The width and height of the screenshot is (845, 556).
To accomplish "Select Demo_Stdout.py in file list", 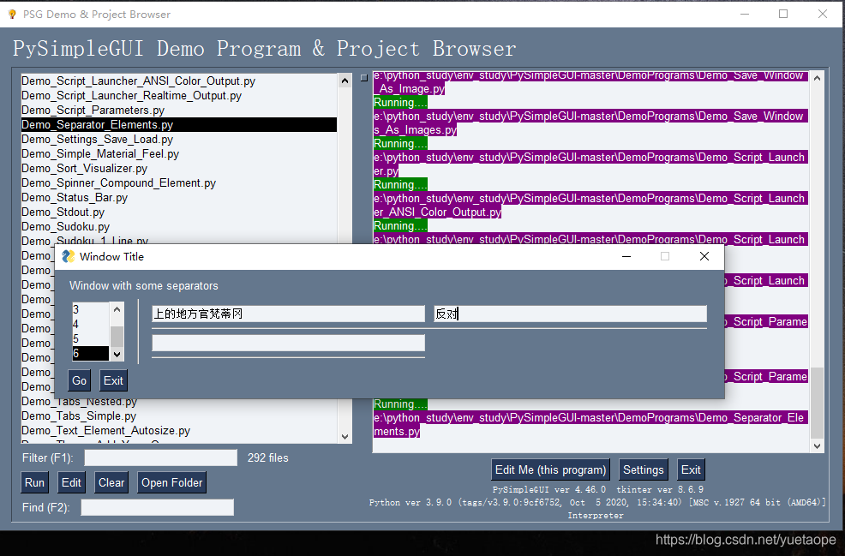I will tap(179, 212).
